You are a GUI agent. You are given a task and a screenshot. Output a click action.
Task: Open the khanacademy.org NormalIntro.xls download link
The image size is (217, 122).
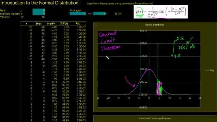(x=120, y=4)
